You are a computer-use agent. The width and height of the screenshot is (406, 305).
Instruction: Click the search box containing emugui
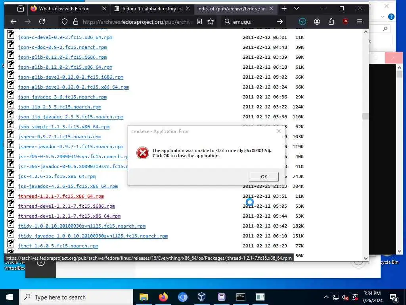tap(254, 22)
